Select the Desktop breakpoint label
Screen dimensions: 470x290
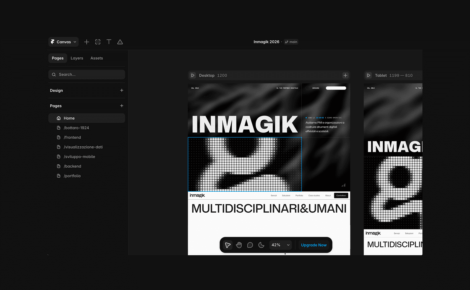click(207, 75)
